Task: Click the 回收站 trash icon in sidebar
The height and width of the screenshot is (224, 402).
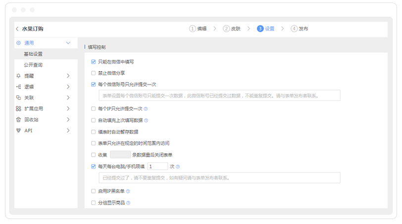Action: tap(18, 119)
